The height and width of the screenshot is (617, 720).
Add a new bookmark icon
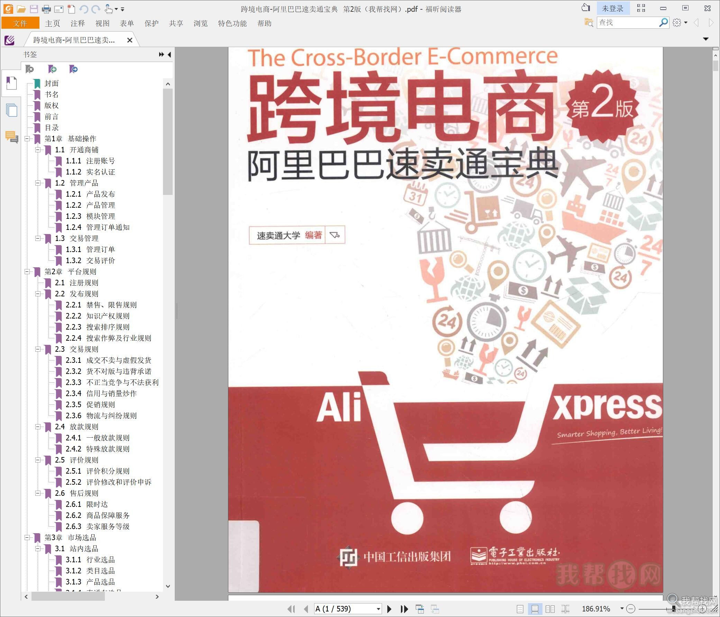[52, 69]
